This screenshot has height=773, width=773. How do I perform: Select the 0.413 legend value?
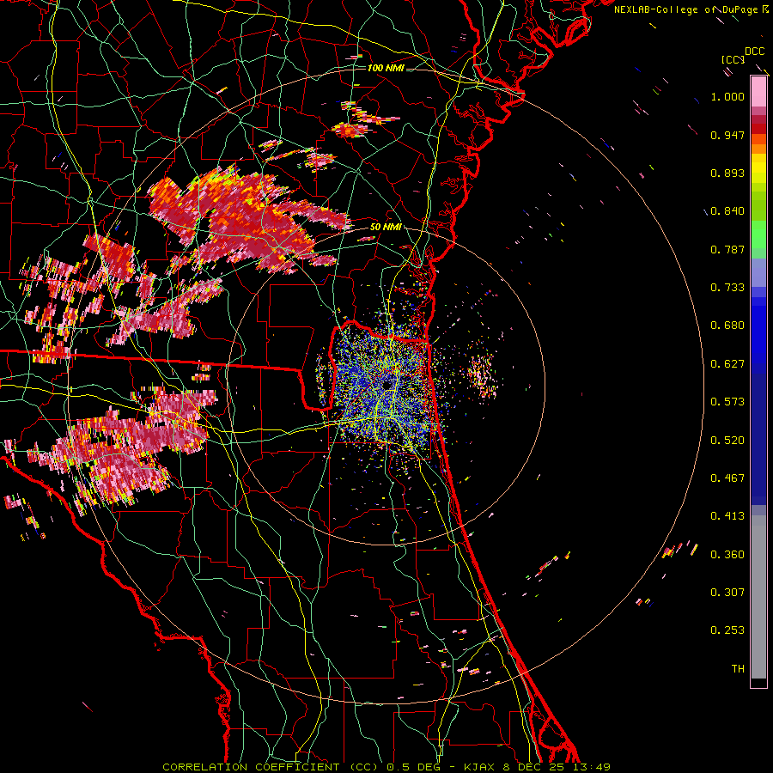(727, 516)
